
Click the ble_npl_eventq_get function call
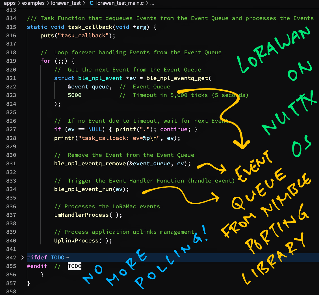click(x=178, y=78)
